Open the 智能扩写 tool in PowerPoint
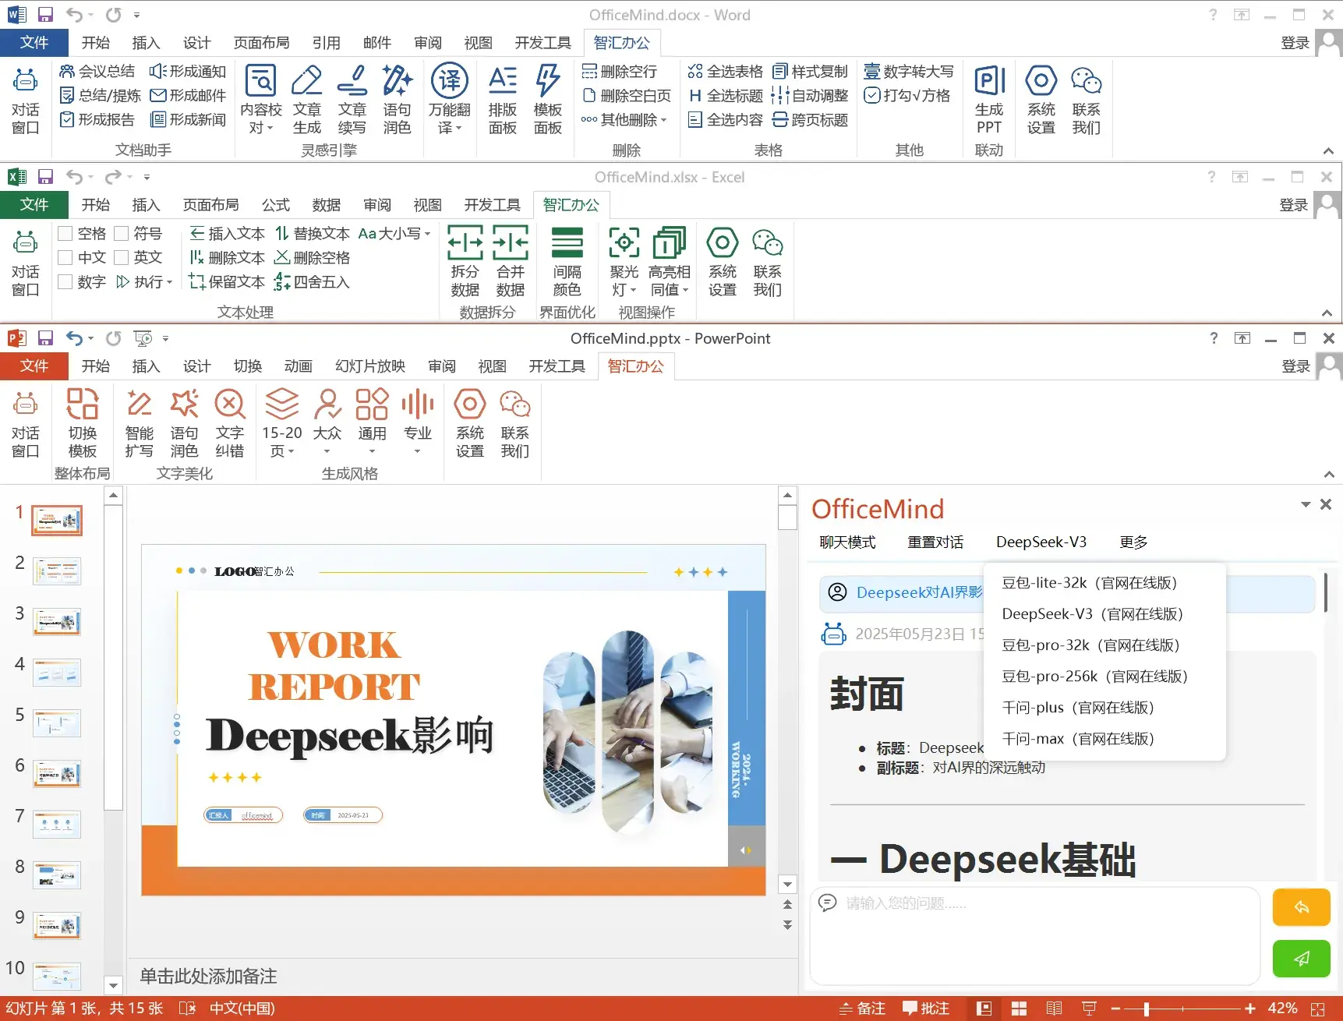 [x=139, y=423]
